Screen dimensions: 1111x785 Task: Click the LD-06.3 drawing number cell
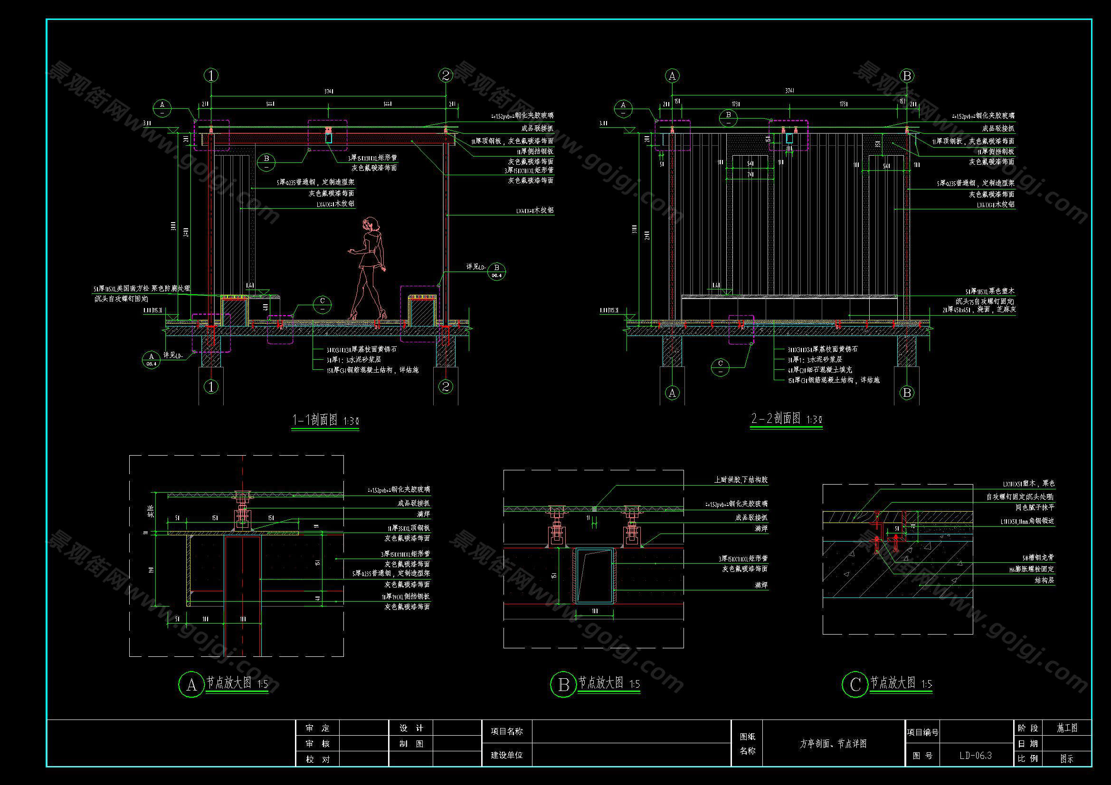click(x=976, y=756)
